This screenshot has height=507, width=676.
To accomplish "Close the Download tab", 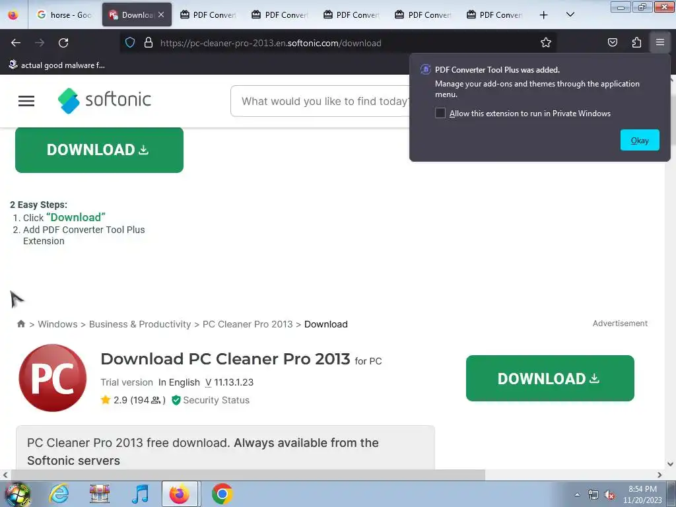I will point(161,15).
